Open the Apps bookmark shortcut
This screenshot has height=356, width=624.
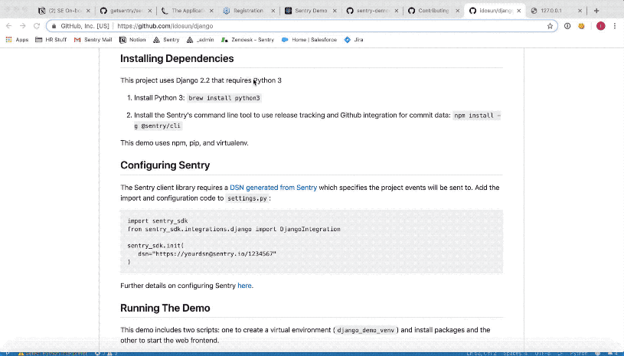pos(17,40)
